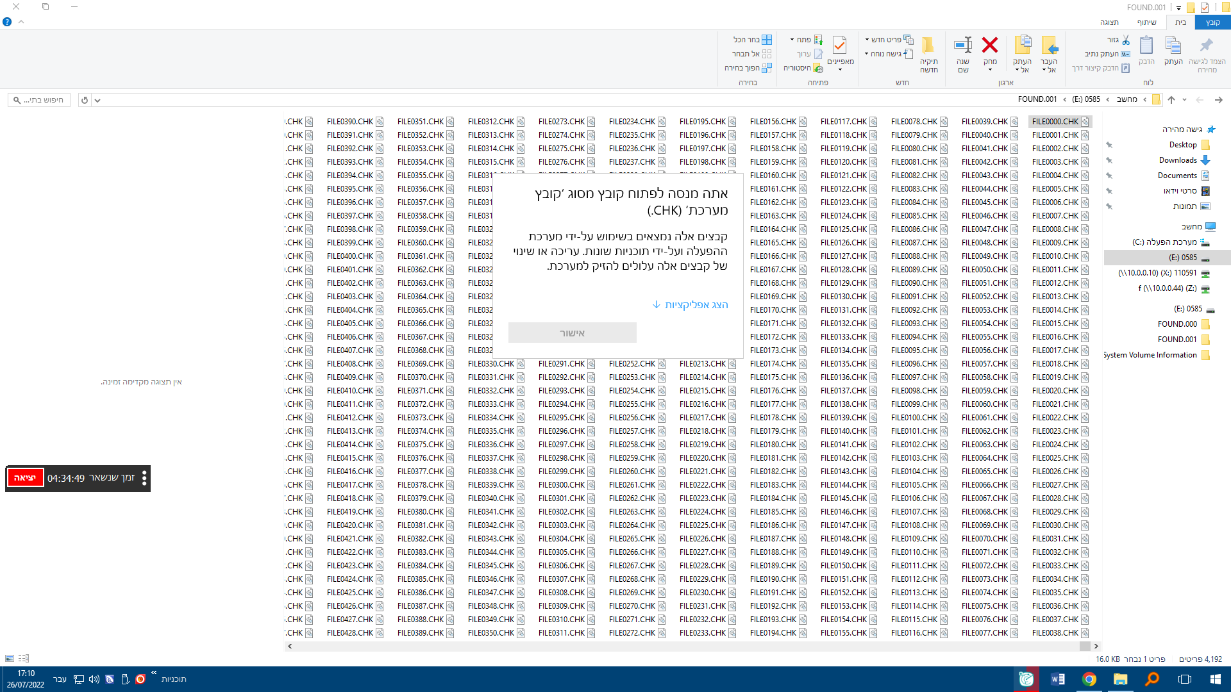Switch to details view layout toggle
Image resolution: width=1231 pixels, height=692 pixels.
coord(24,659)
